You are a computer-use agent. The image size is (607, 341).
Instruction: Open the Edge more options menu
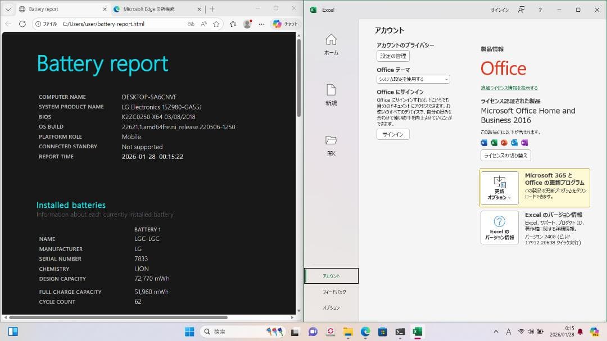tap(262, 24)
